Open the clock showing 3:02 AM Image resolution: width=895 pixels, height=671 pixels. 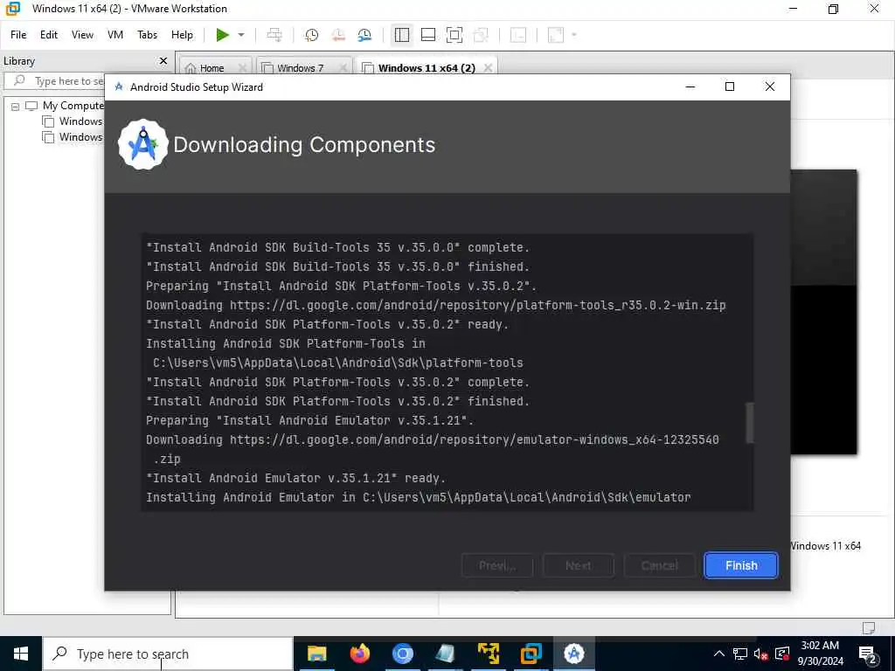[820, 654]
